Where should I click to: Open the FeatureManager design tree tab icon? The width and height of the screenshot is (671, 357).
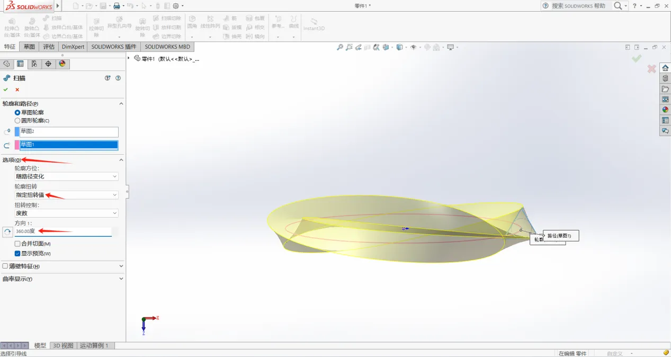point(6,64)
